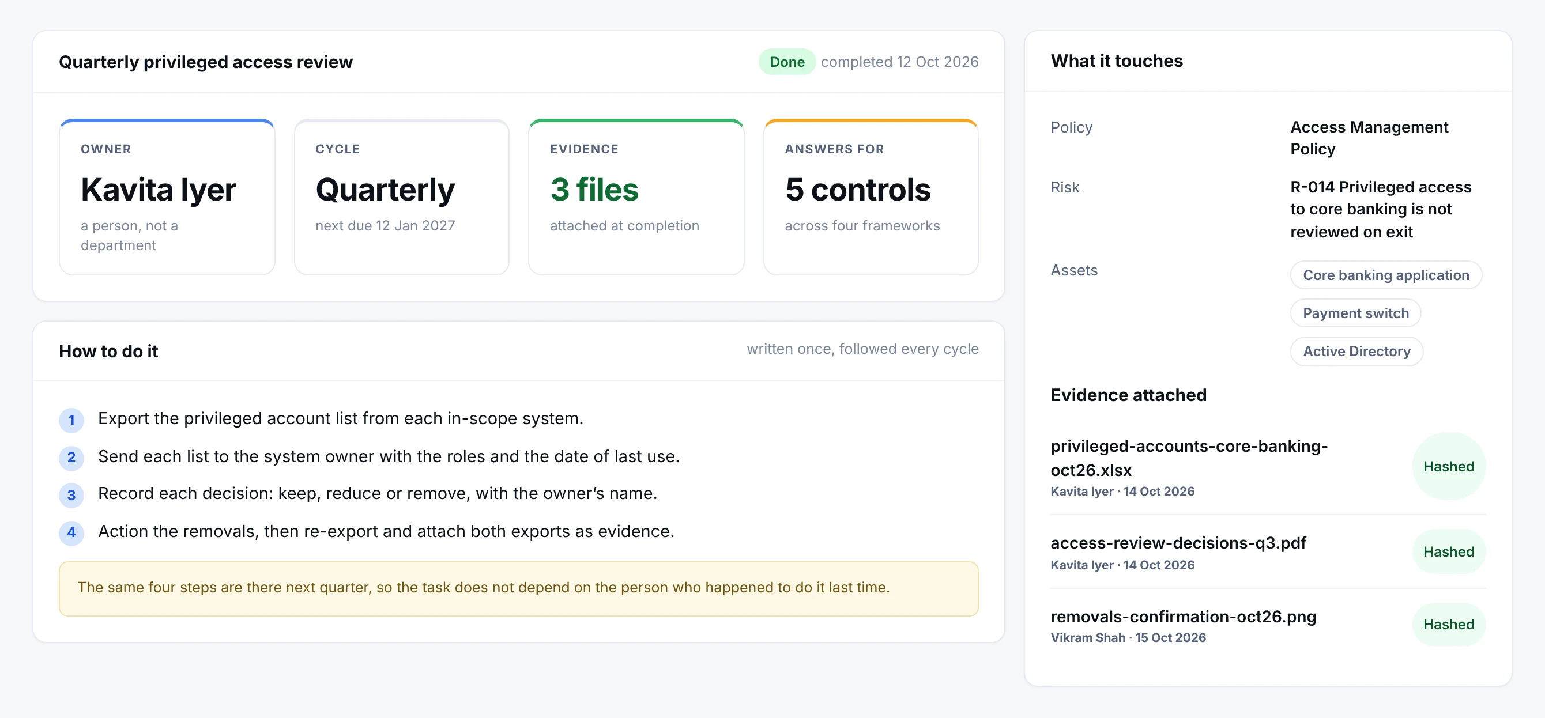This screenshot has height=718, width=1545.
Task: Open the Cycle card showing Quarterly
Action: pyautogui.click(x=402, y=196)
